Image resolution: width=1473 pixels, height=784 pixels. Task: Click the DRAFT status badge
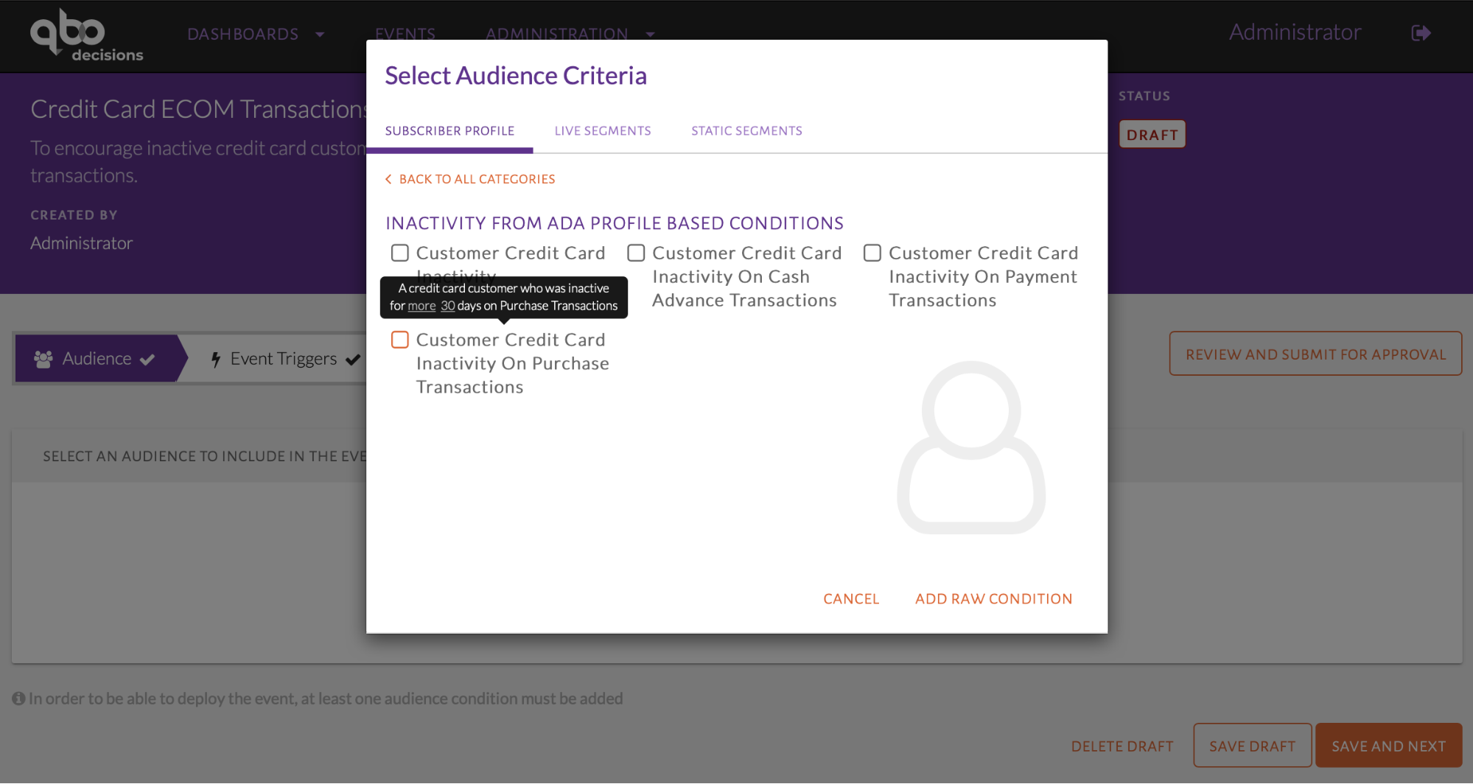point(1152,135)
